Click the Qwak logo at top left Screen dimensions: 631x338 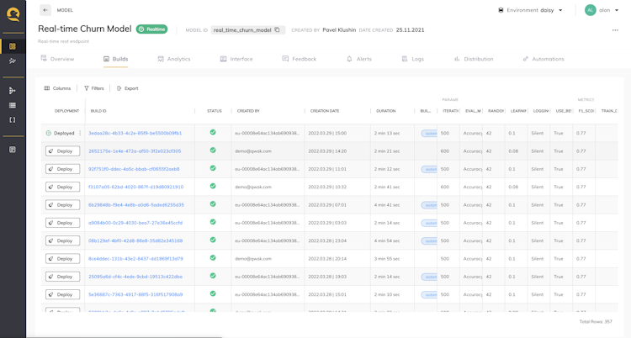click(x=13, y=14)
